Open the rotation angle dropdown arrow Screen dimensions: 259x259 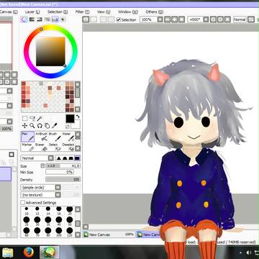point(206,19)
